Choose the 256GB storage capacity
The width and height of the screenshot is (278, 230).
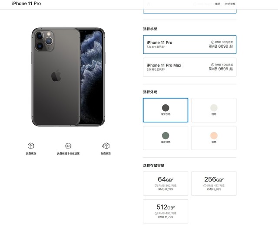tap(214, 183)
